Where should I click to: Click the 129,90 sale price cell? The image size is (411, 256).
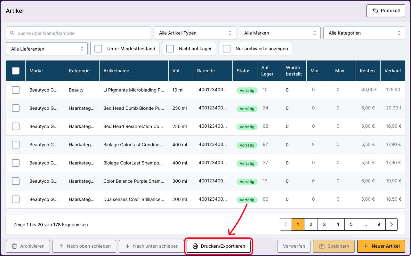click(x=393, y=90)
